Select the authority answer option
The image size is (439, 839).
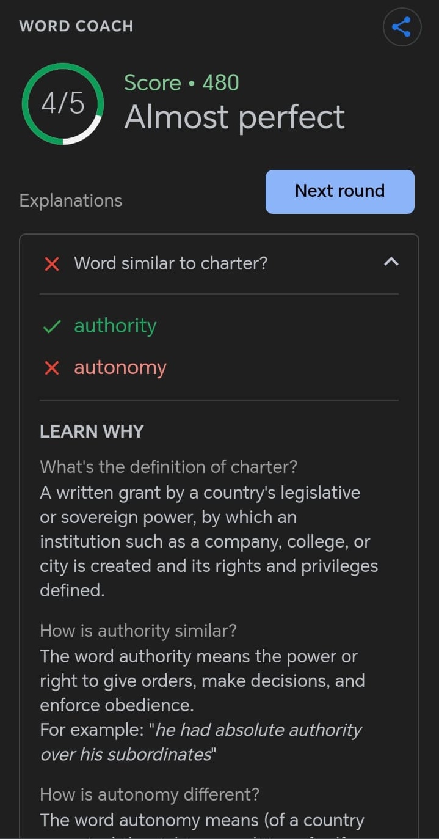pyautogui.click(x=115, y=326)
